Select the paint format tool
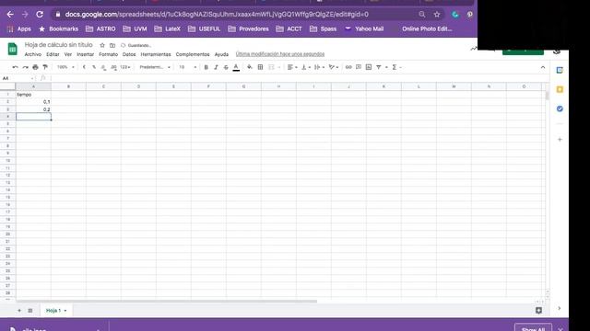Image resolution: width=590 pixels, height=331 pixels. (x=45, y=67)
